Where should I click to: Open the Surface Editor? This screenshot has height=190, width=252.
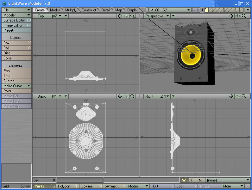click(x=16, y=20)
